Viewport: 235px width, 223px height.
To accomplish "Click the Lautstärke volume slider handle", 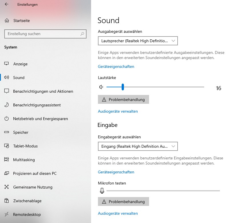I will (123, 87).
